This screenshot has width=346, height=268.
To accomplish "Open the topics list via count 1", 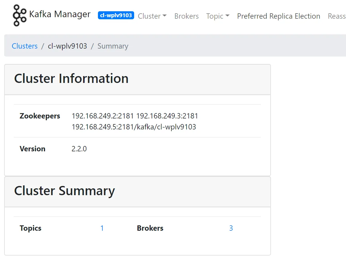I will [x=102, y=228].
